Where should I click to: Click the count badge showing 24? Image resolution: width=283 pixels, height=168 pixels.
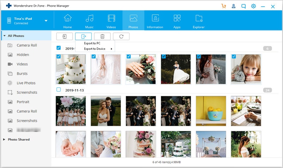click(x=267, y=90)
